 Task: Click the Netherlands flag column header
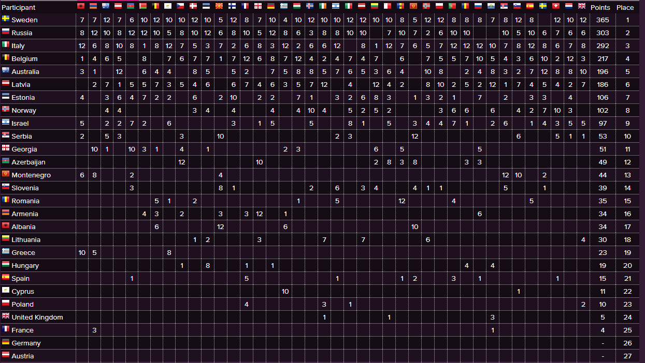point(568,6)
